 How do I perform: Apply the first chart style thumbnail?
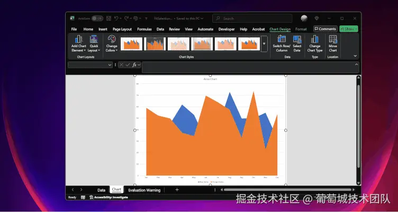click(x=131, y=43)
